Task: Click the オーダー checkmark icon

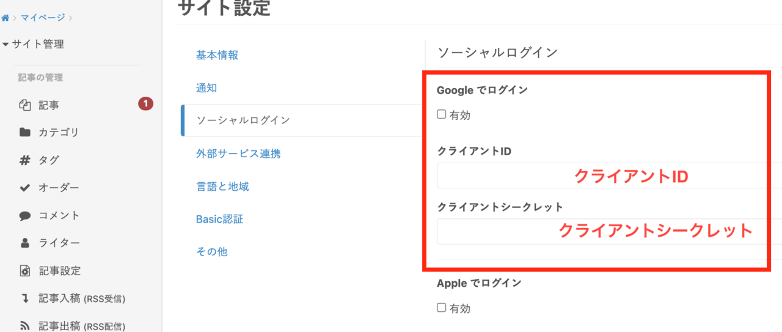Action: tap(25, 188)
